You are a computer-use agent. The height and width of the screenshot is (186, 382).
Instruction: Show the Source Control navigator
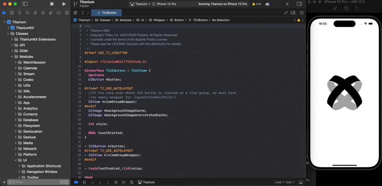[12, 13]
